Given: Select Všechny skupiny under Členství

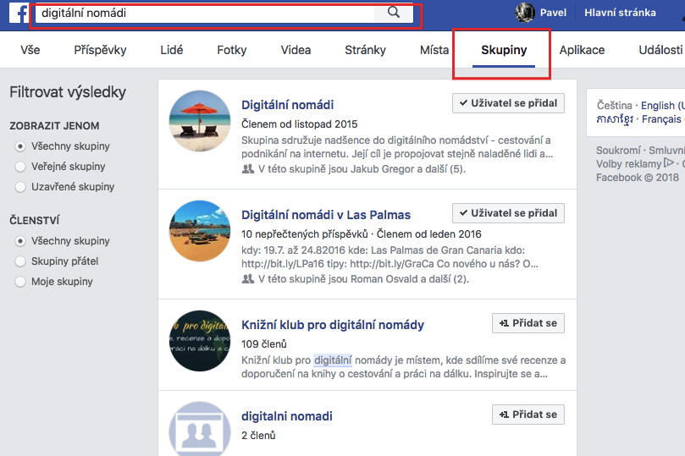Looking at the screenshot, I should 20,241.
